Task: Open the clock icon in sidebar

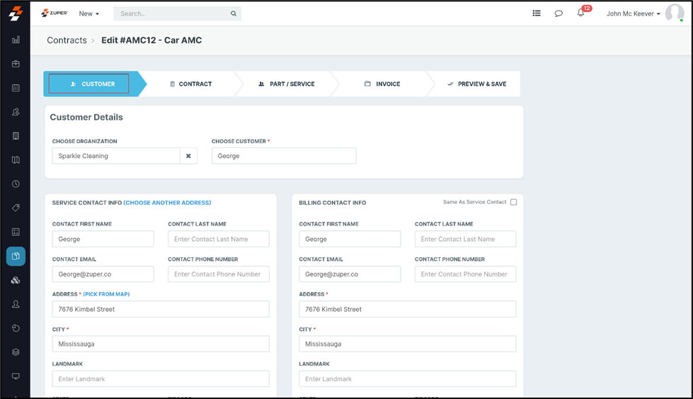Action: coord(16,184)
